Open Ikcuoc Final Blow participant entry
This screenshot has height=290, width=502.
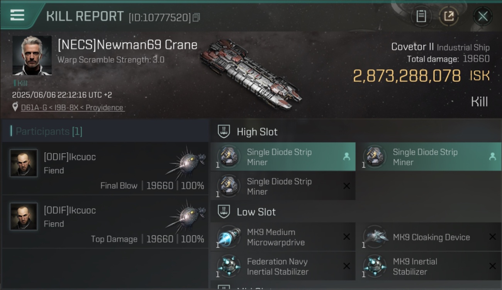[x=105, y=168]
